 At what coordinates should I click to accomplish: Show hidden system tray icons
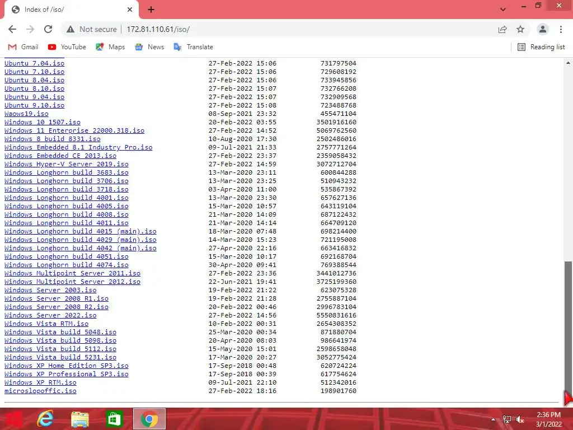(x=494, y=419)
